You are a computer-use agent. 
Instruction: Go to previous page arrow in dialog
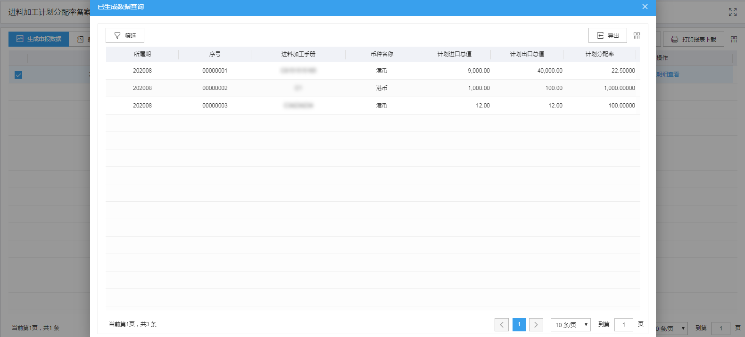pyautogui.click(x=501, y=325)
